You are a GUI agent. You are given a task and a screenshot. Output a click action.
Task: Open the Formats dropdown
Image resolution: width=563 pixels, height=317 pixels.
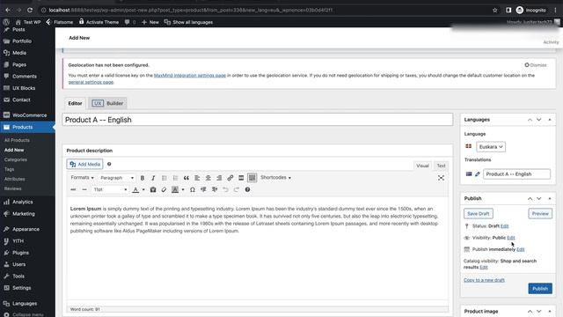click(82, 178)
